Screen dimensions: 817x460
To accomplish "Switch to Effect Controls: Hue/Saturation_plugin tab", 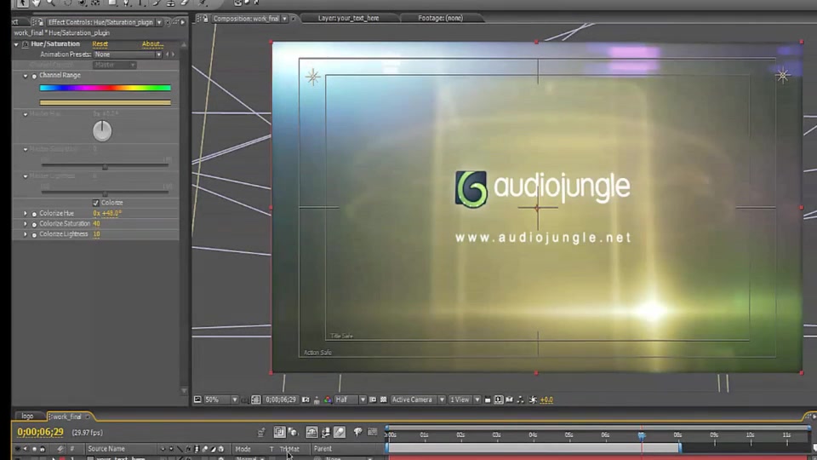I will [100, 22].
